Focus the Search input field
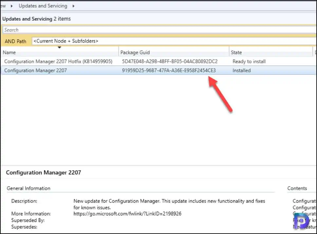This screenshot has width=317, height=234. click(159, 30)
